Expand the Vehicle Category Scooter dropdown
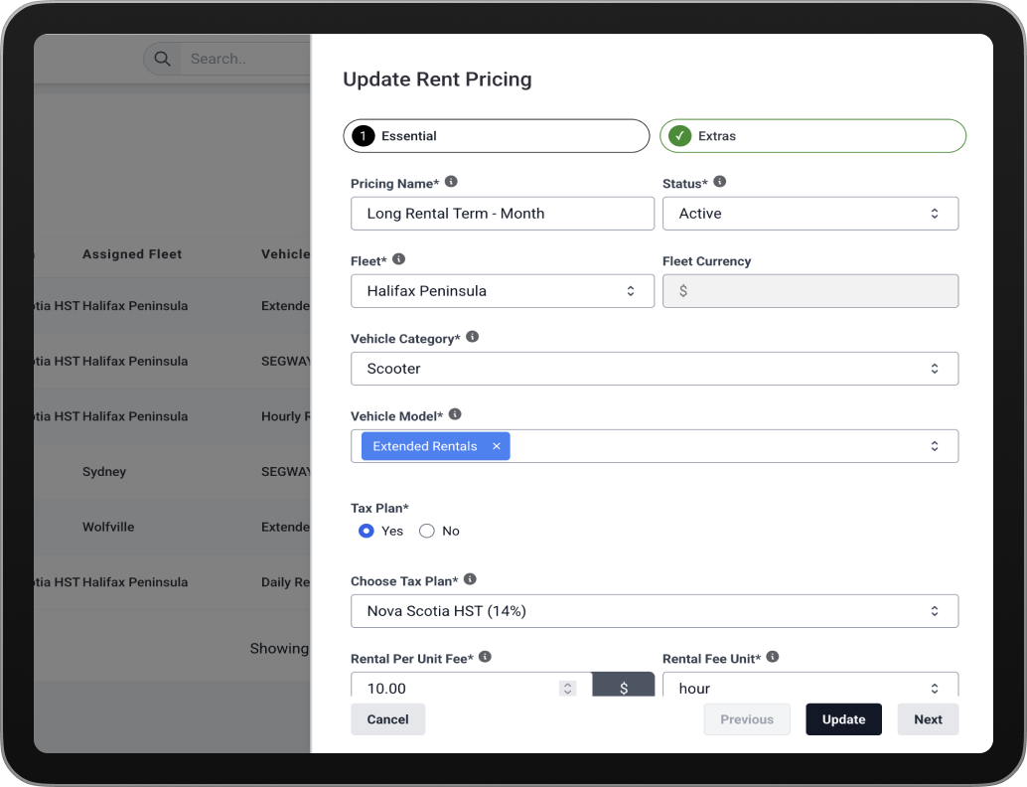This screenshot has width=1027, height=787. coord(654,369)
